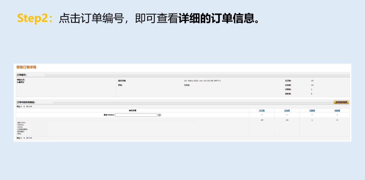
Task: Click the 查找 MSKU search input box
Action: click(136, 115)
